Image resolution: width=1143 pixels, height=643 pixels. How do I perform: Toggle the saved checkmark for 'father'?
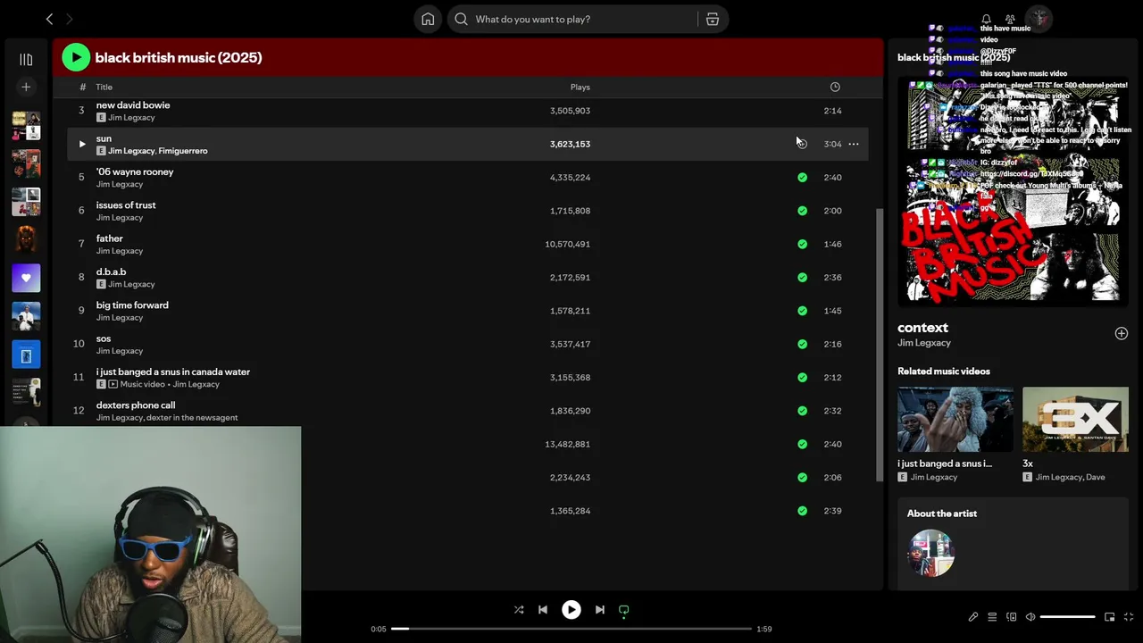(802, 244)
